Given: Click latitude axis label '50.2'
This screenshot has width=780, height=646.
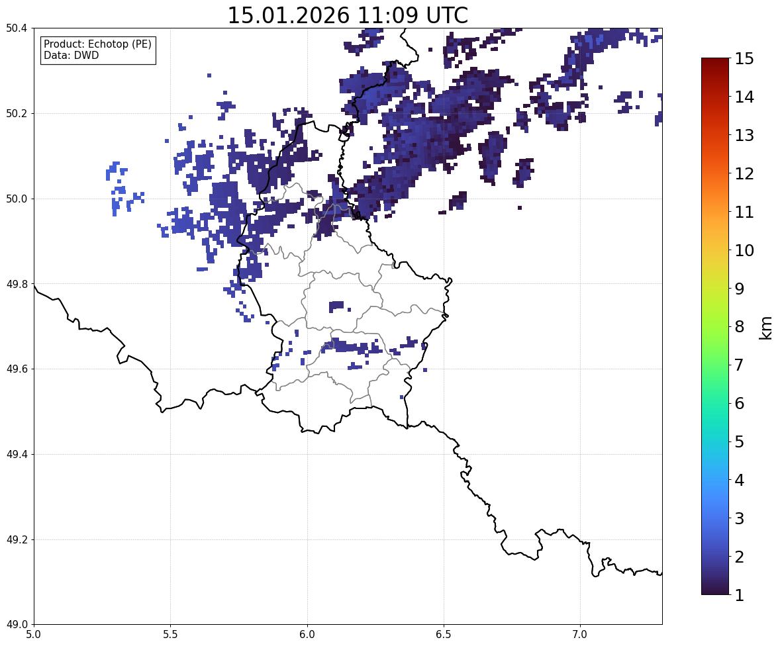Looking at the screenshot, I should pos(16,113).
